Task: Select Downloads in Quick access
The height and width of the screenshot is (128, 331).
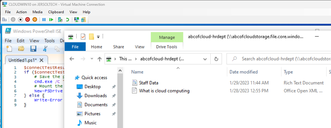Action: point(95,96)
